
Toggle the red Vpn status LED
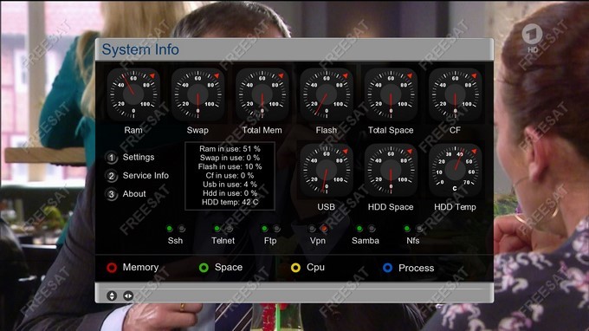pyautogui.click(x=324, y=229)
